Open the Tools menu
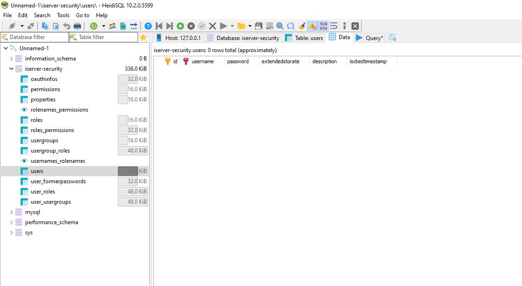This screenshot has height=286, width=522. [63, 15]
